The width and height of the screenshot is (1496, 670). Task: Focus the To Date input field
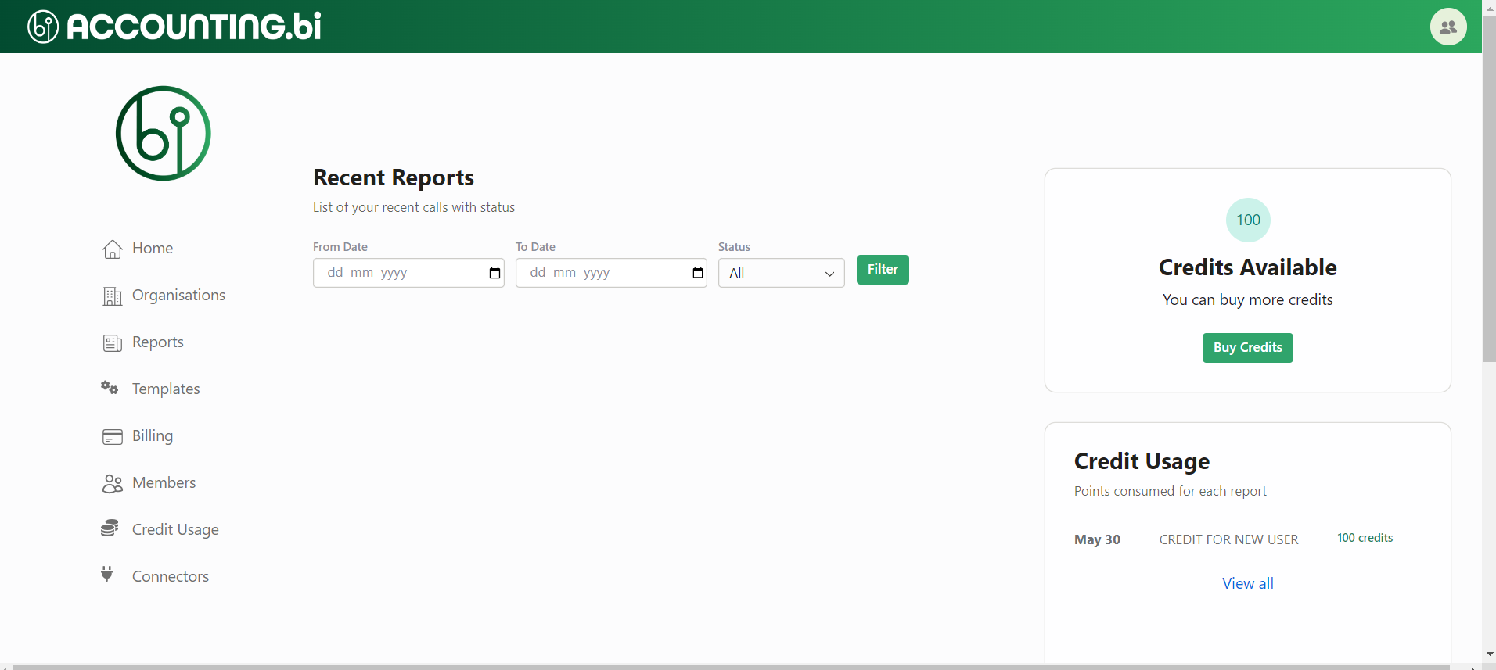point(611,273)
